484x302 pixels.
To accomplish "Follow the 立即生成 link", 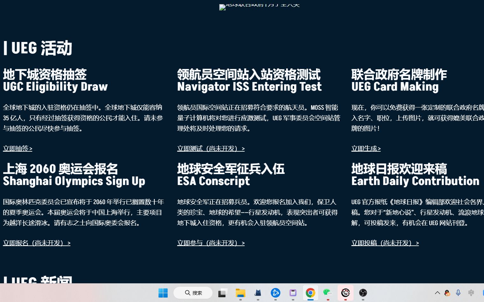I will point(366,148).
